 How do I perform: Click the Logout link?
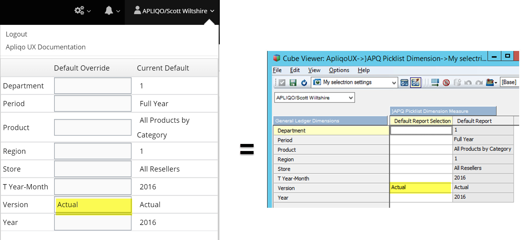[x=16, y=34]
